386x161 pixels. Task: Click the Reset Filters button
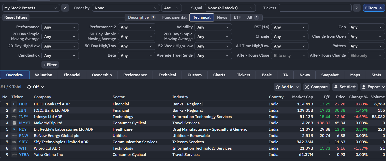coord(16,18)
